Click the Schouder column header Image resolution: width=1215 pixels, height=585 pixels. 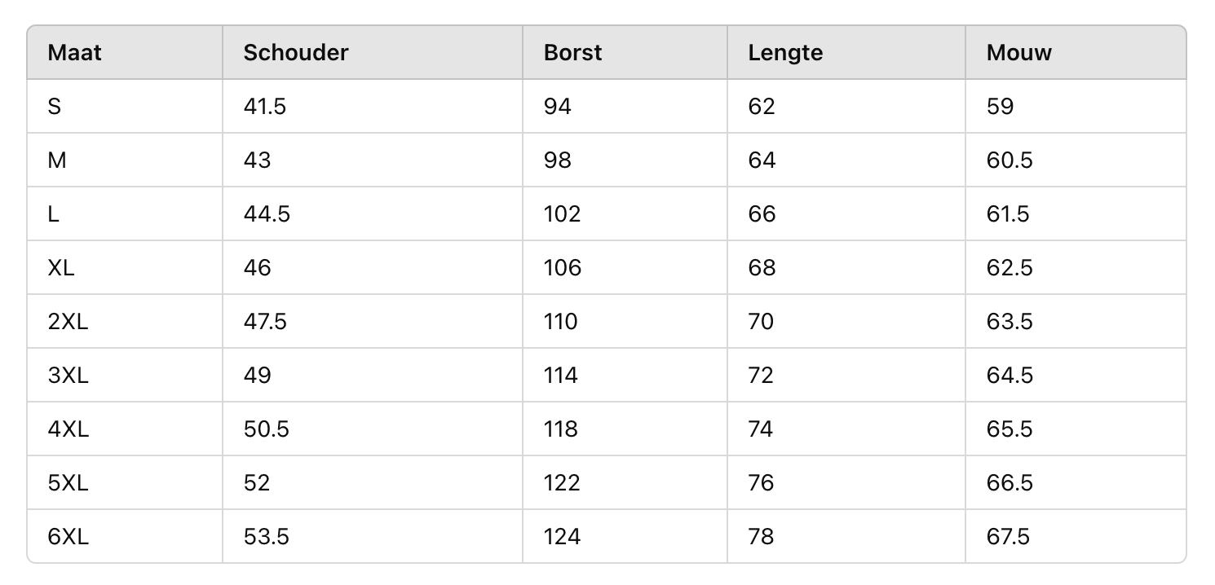coord(296,53)
